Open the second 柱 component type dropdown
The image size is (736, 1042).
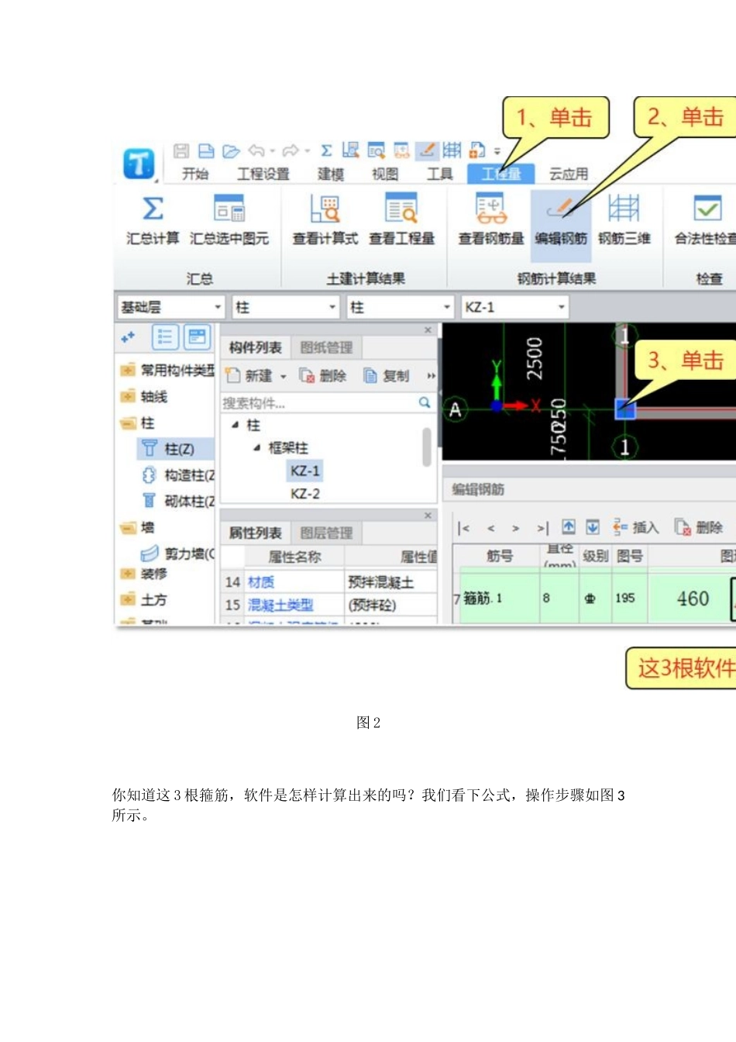coord(401,307)
